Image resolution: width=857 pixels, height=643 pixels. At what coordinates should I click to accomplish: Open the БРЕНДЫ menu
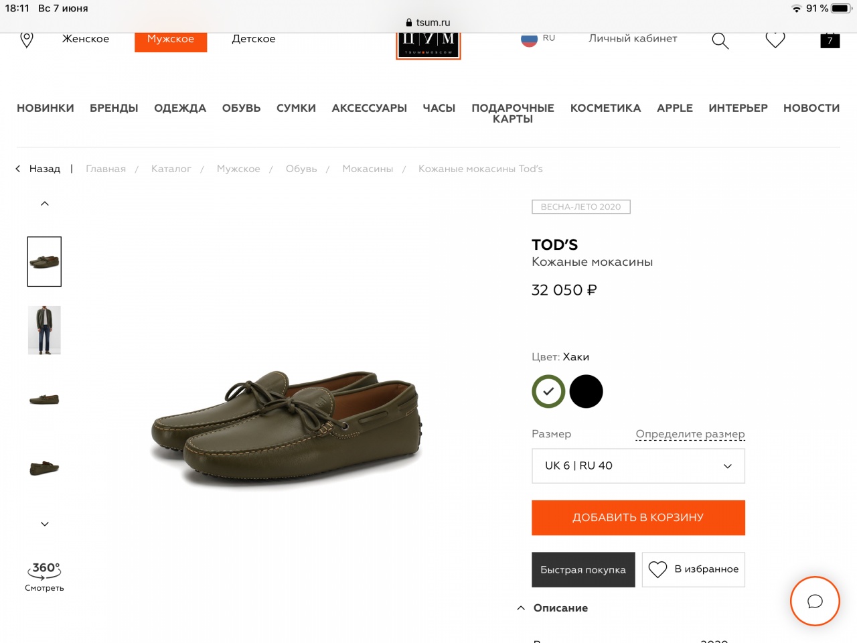[x=114, y=108]
